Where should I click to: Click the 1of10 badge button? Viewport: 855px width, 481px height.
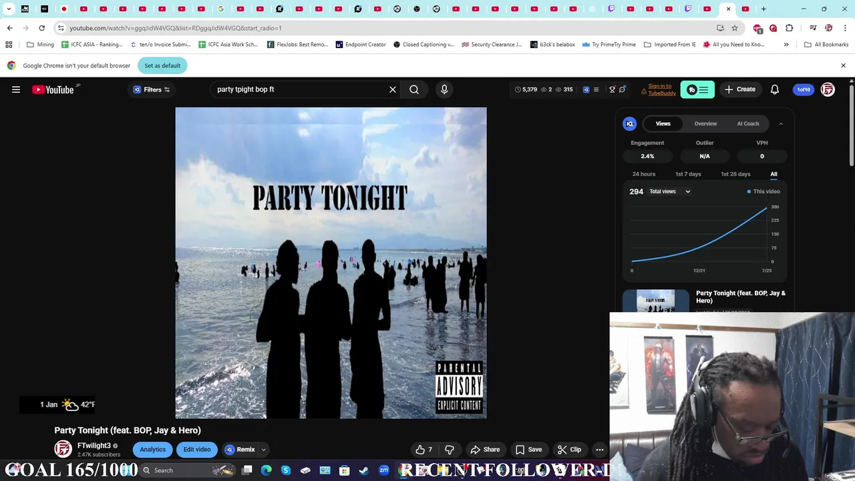pyautogui.click(x=804, y=90)
